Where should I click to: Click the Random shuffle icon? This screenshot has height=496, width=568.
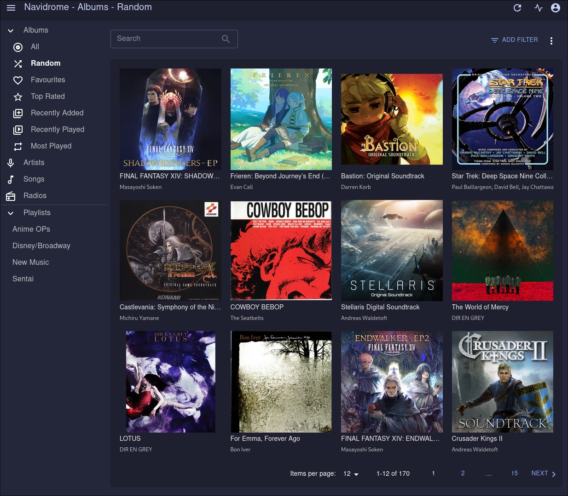tap(18, 64)
